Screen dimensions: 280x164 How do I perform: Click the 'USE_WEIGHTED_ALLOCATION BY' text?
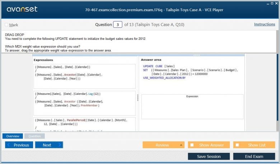(x=164, y=78)
